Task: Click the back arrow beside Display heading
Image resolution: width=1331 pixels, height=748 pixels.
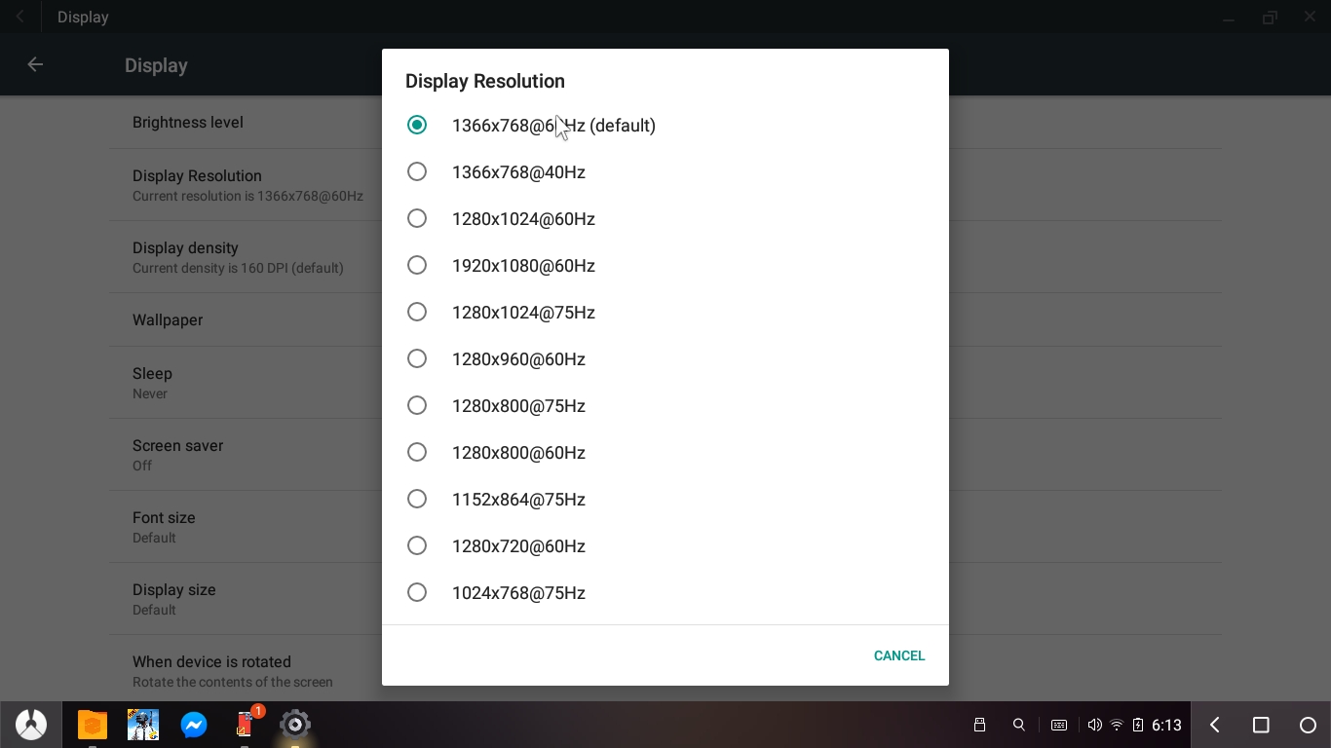Action: tap(35, 64)
